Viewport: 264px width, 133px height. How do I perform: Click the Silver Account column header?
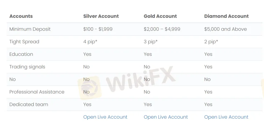[x=101, y=16]
